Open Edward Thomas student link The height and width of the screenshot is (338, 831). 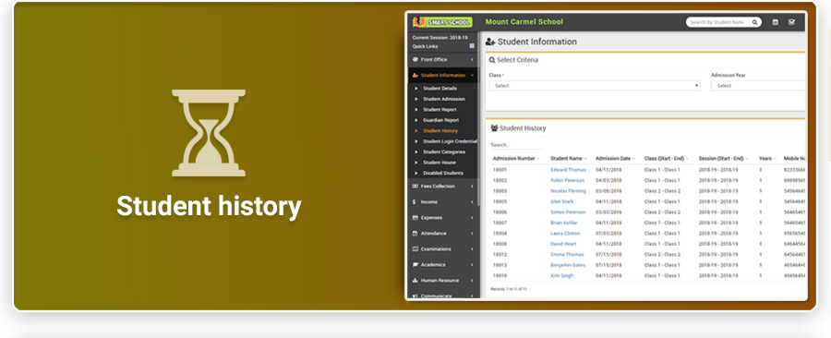coord(568,170)
